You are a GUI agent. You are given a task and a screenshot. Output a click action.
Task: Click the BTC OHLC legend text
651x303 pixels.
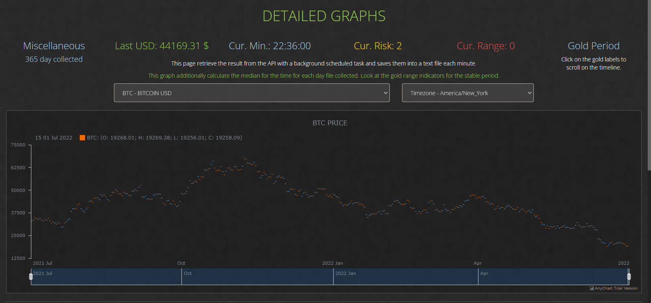tap(164, 138)
